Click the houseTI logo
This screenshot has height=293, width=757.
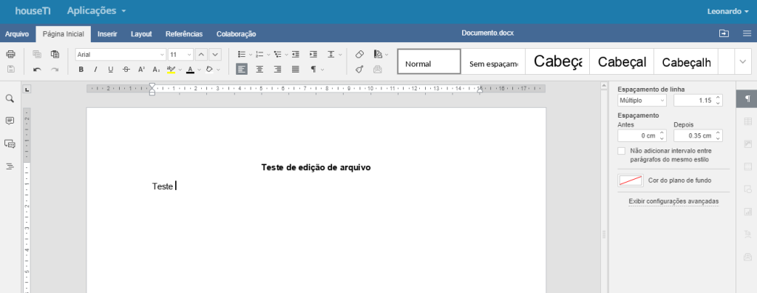pos(33,11)
